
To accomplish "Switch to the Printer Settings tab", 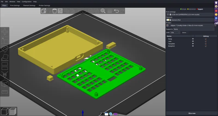I will coord(44,5).
